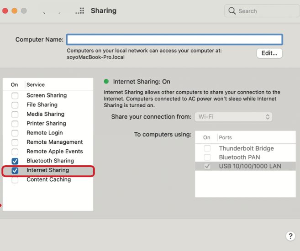
Task: Select the Internet Sharing service row
Action: coord(48,170)
